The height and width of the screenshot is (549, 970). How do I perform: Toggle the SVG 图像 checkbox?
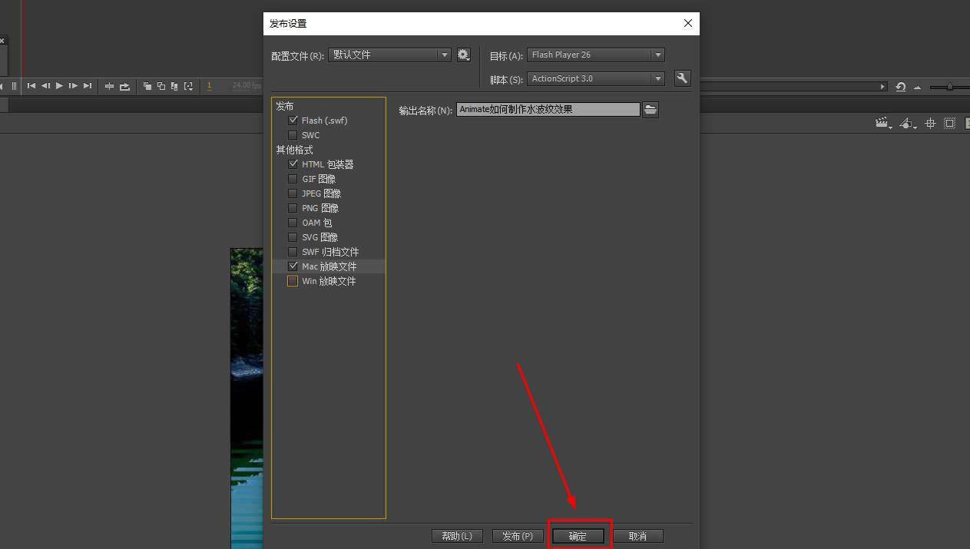[293, 237]
